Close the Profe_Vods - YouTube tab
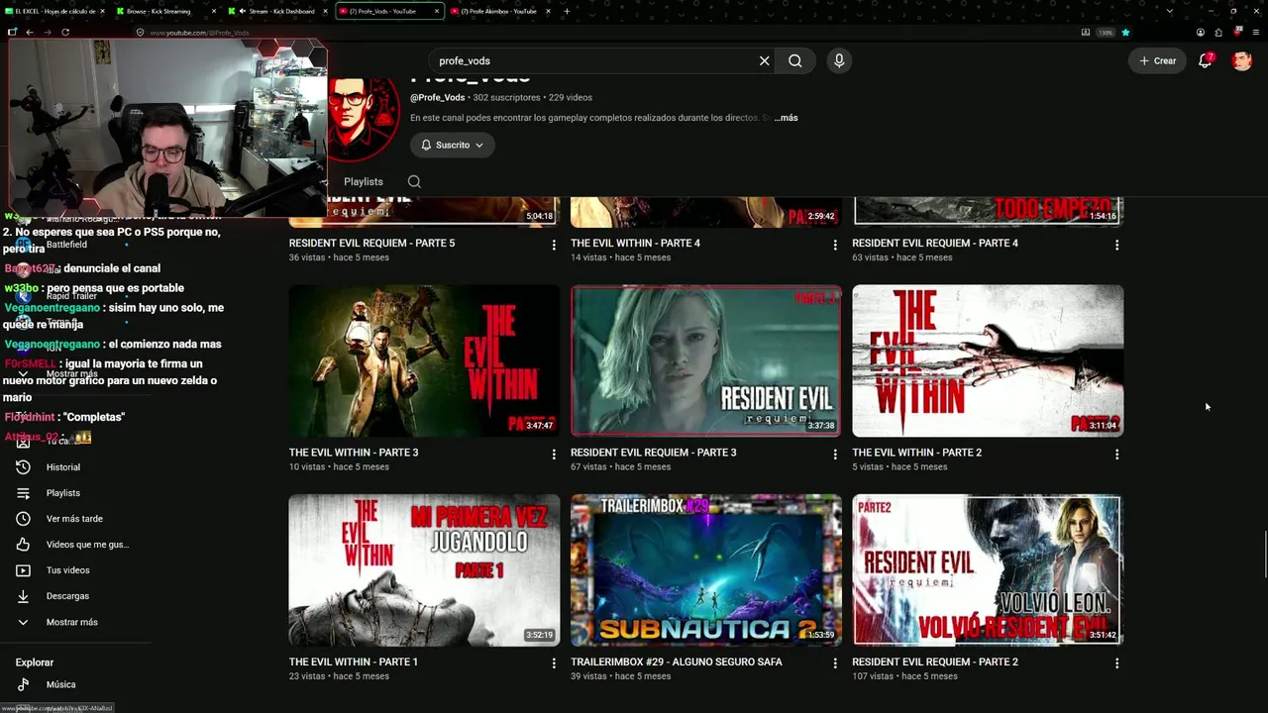1268x713 pixels. click(437, 11)
